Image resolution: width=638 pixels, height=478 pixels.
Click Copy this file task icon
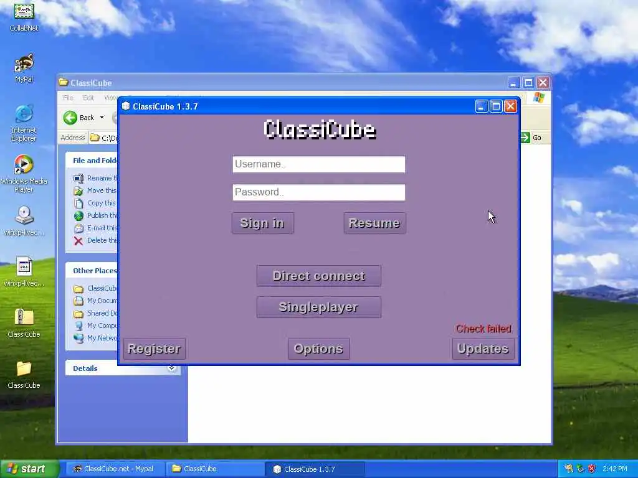pos(79,204)
